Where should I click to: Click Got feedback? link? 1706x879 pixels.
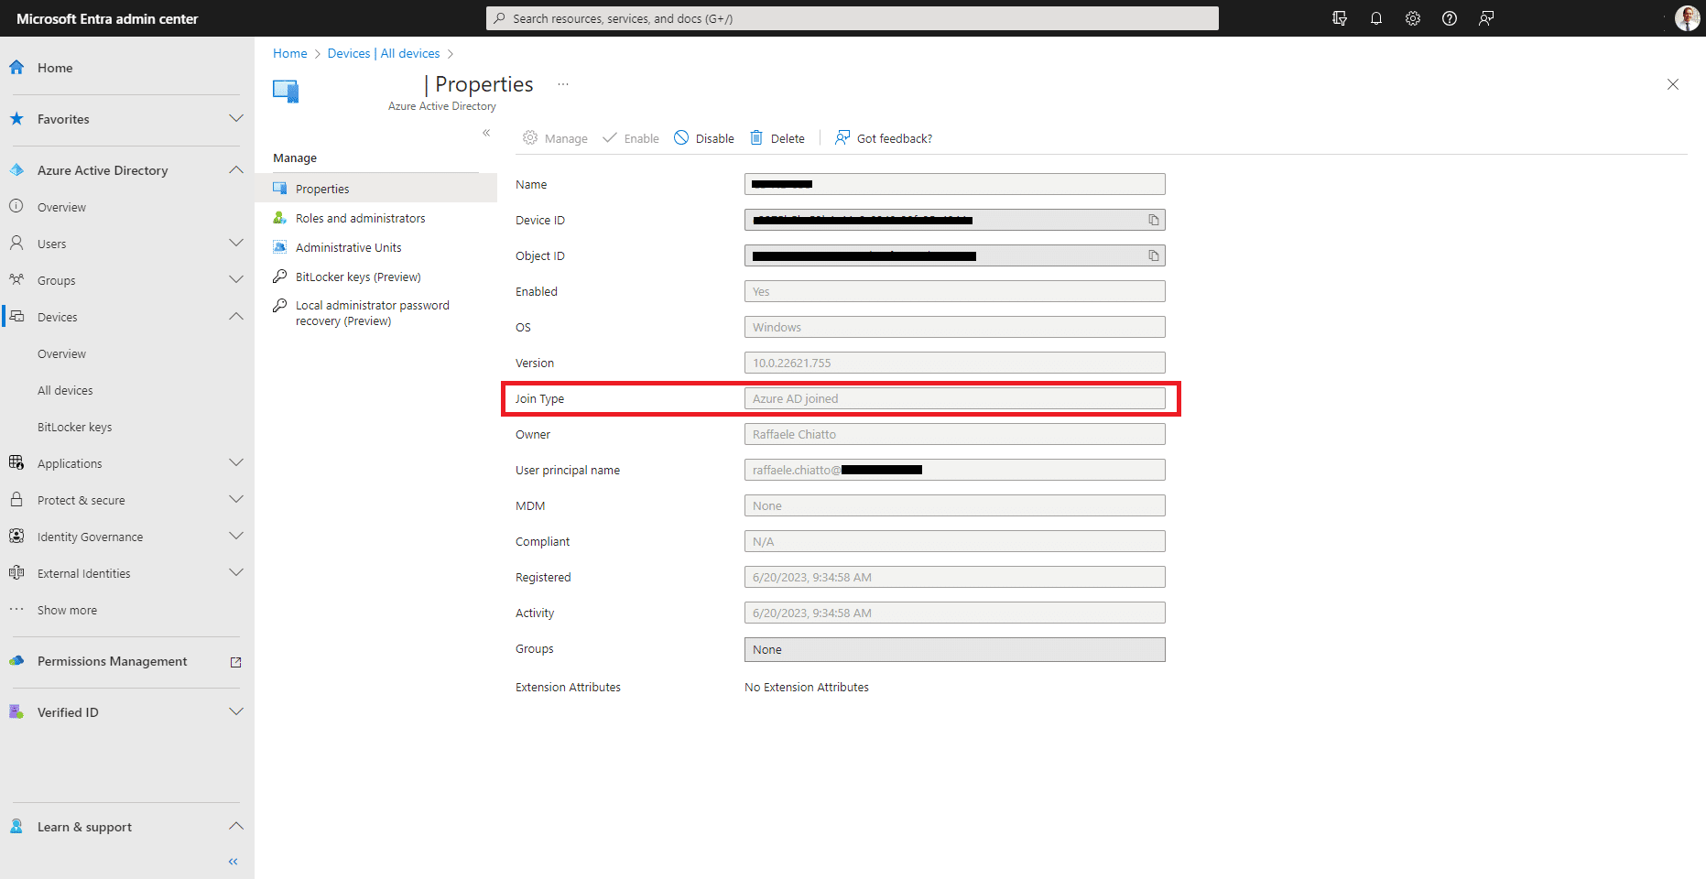(x=884, y=138)
